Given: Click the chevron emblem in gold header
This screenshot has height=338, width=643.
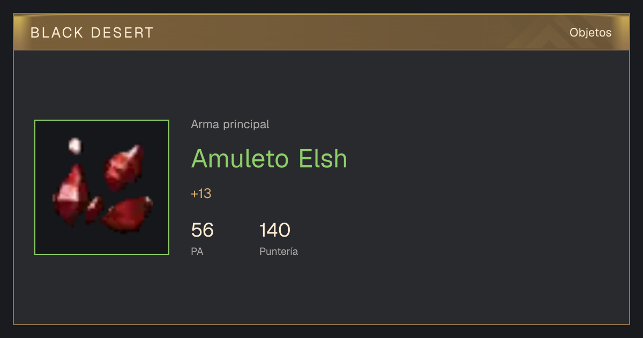Looking at the screenshot, I should (x=541, y=35).
